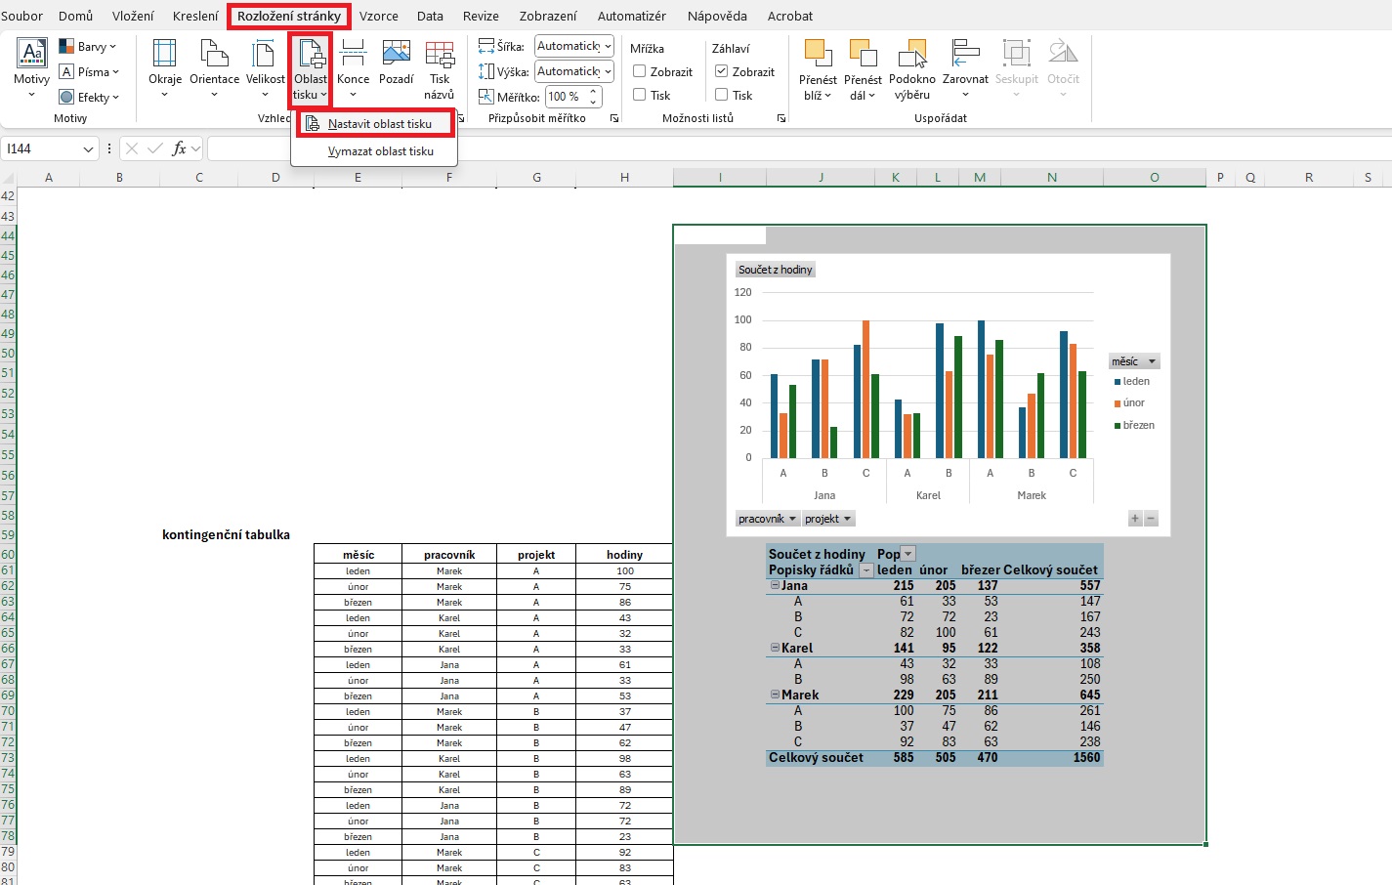This screenshot has height=885, width=1392.
Task: Select Nastavit oblast tisku option
Action: pyautogui.click(x=379, y=124)
